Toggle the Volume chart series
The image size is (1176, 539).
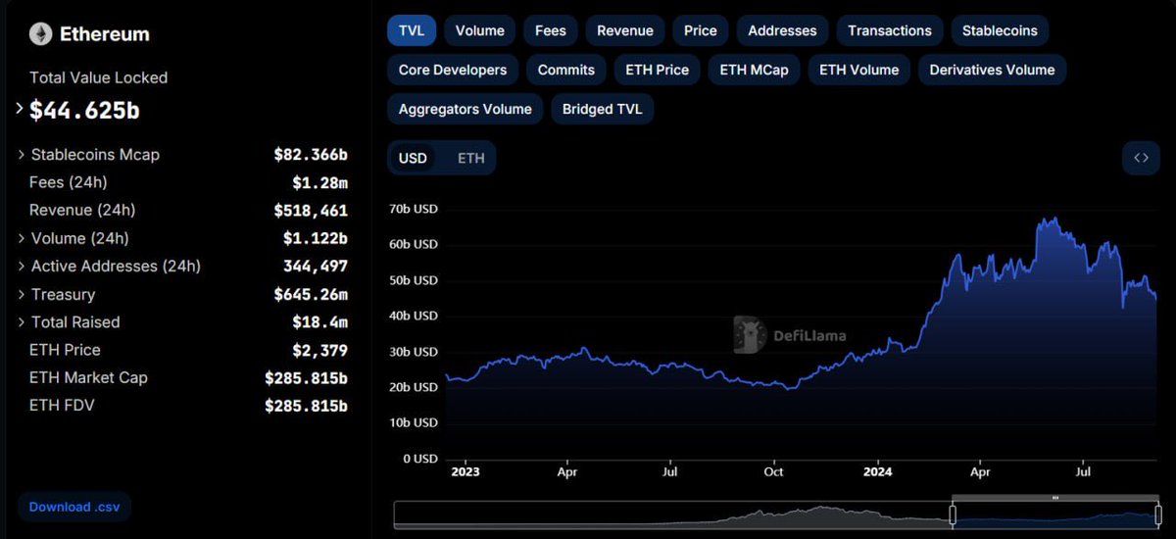point(480,30)
